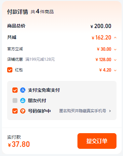Collapse the 共减 total discount details
123x156 pixels.
[x=115, y=38]
